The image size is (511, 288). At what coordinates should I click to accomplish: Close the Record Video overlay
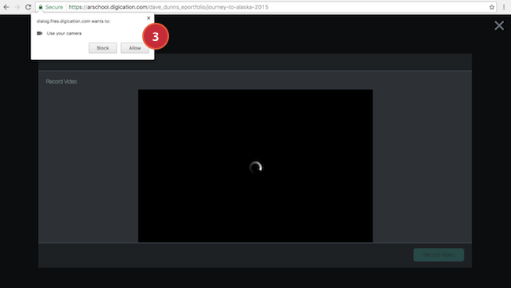click(499, 25)
